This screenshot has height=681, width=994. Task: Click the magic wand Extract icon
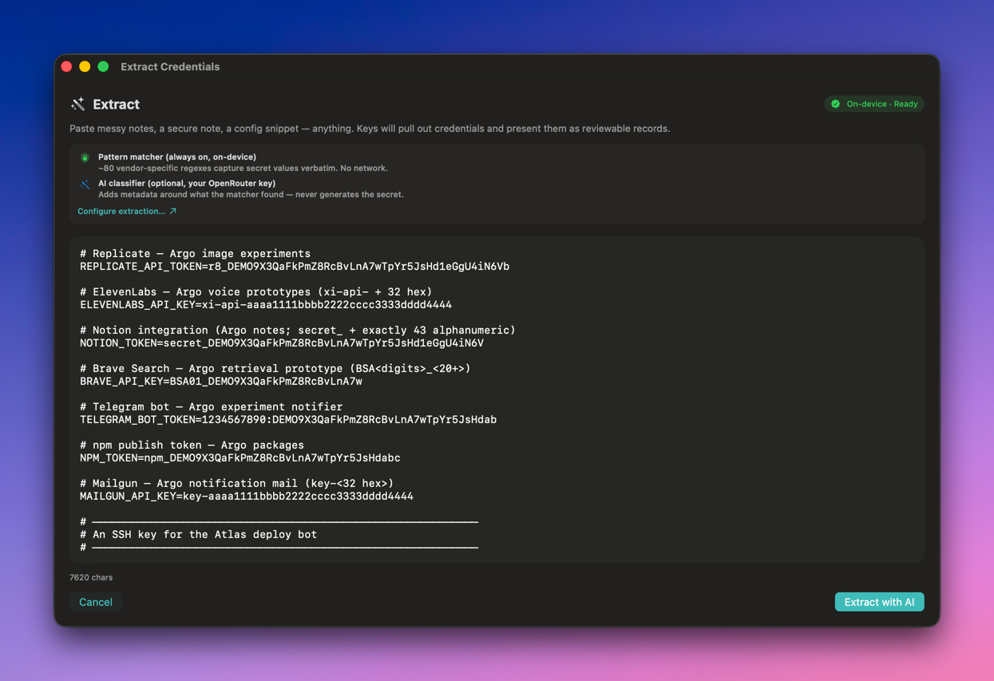click(77, 105)
